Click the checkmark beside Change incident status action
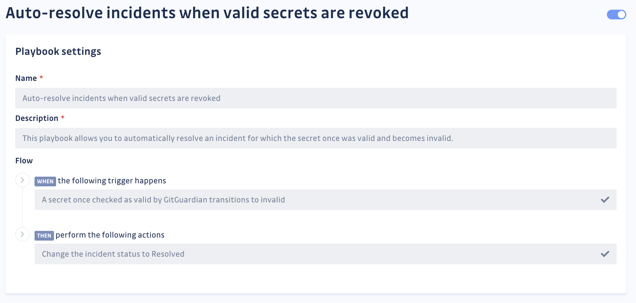 (605, 254)
